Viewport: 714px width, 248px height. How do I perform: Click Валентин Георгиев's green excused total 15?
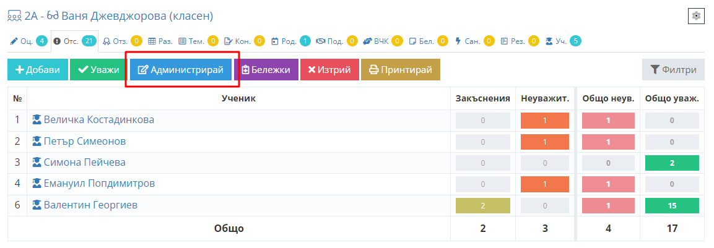click(672, 206)
